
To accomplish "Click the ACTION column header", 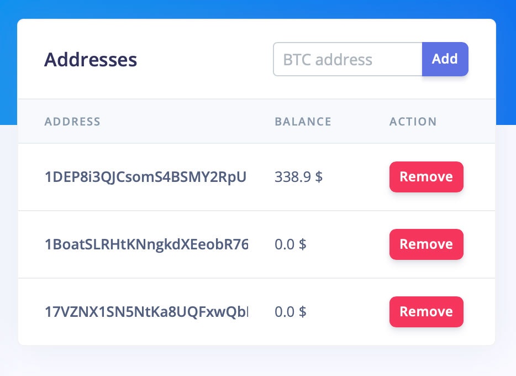I will [x=413, y=122].
